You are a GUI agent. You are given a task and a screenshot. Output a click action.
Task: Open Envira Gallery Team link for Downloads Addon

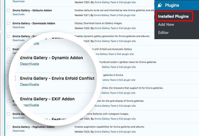[105, 28]
